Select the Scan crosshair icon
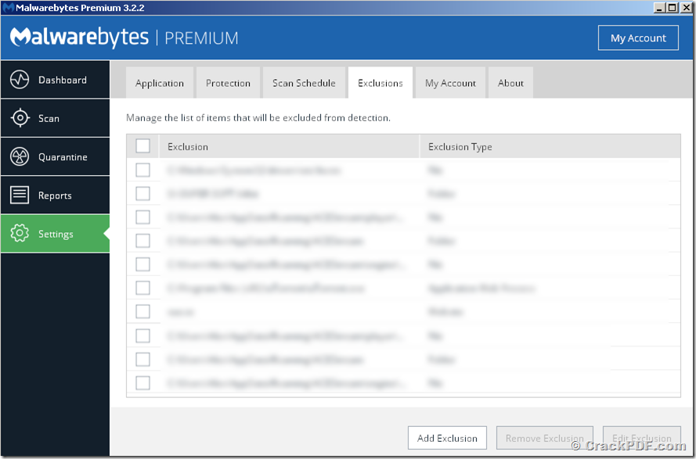 click(x=20, y=118)
